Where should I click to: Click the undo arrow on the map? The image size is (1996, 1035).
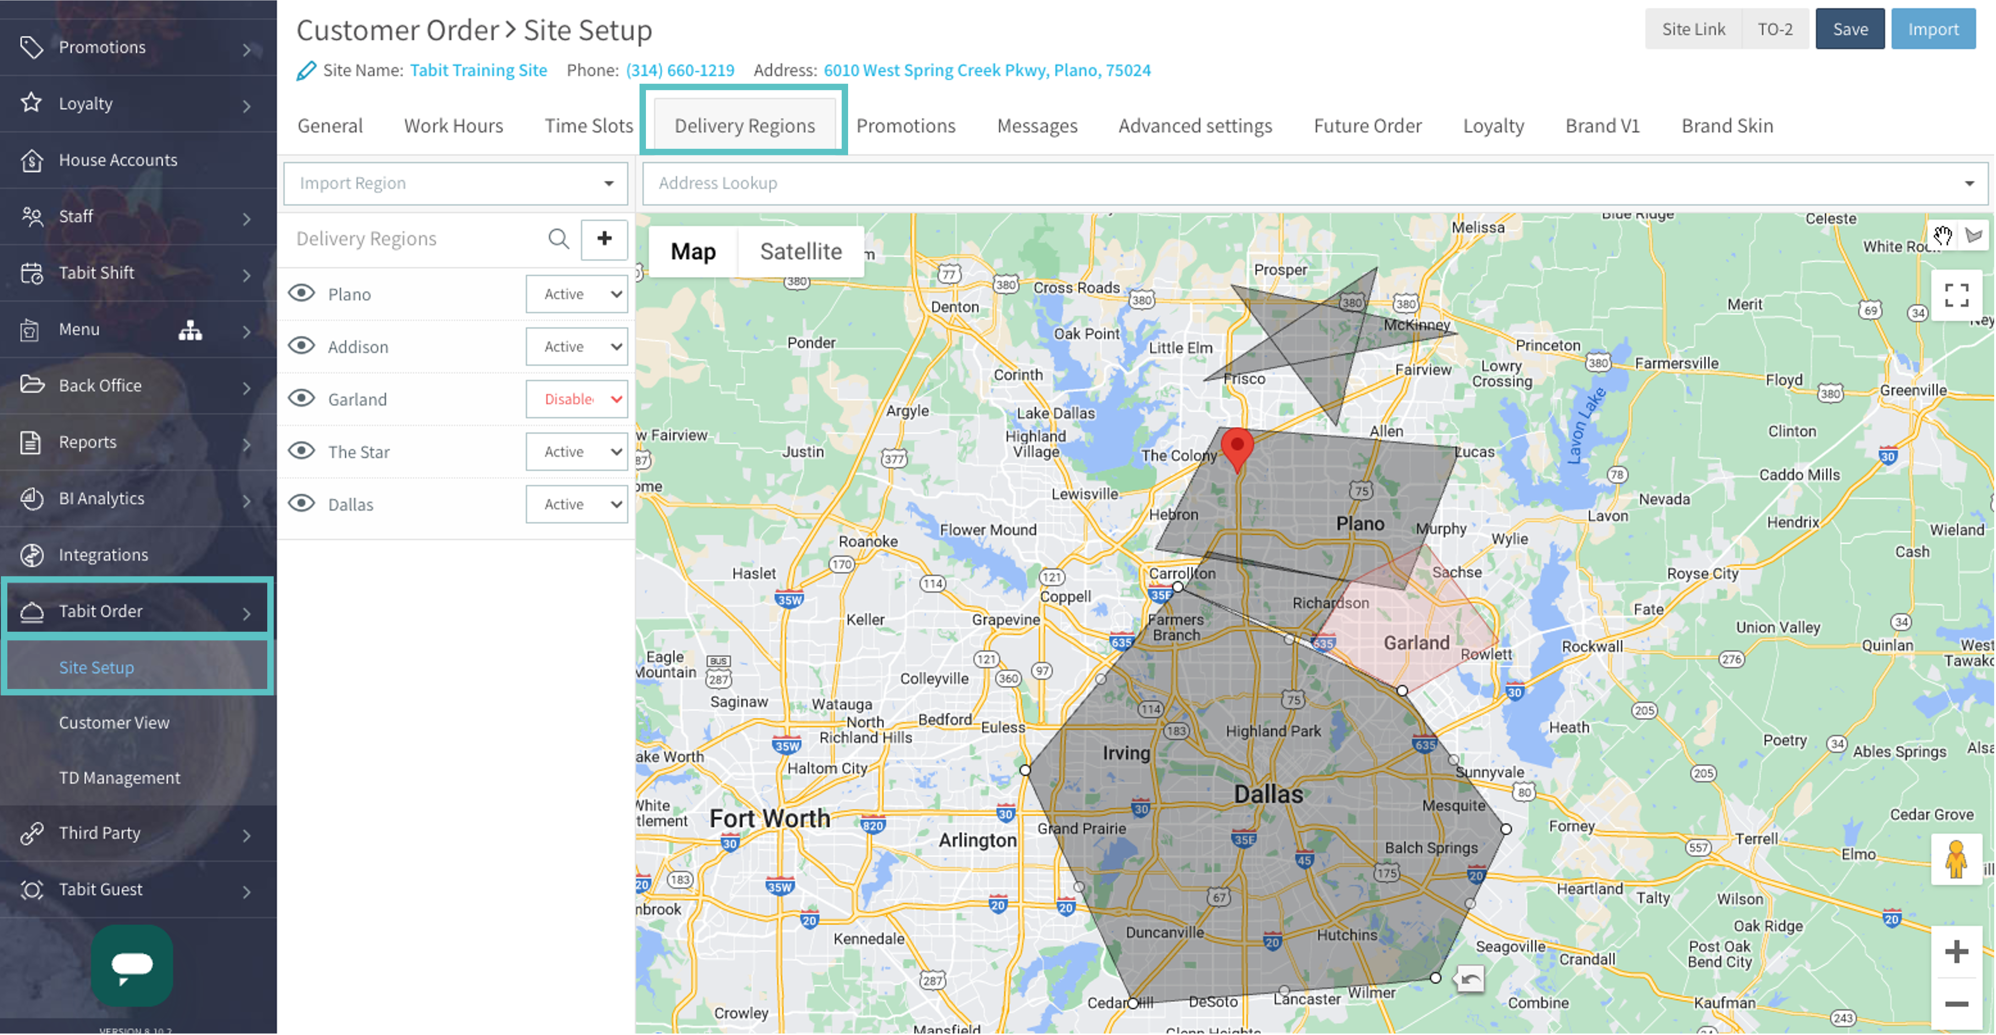[x=1470, y=979]
